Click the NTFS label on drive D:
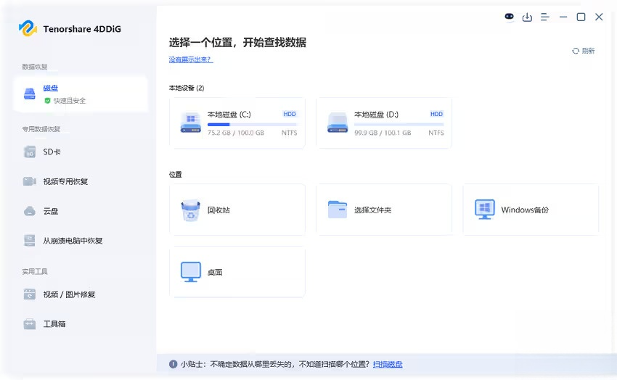The width and height of the screenshot is (617, 380). 436,133
